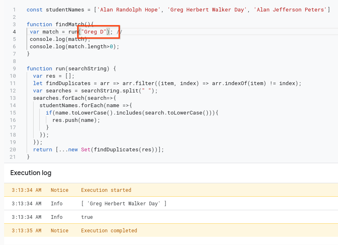Click the 3:13:35 AM timestamp
This screenshot has height=245, width=338.
click(x=27, y=231)
